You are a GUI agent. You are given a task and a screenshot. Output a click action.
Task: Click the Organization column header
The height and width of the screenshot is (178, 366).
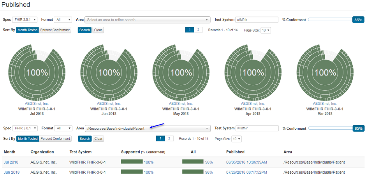coord(42,152)
